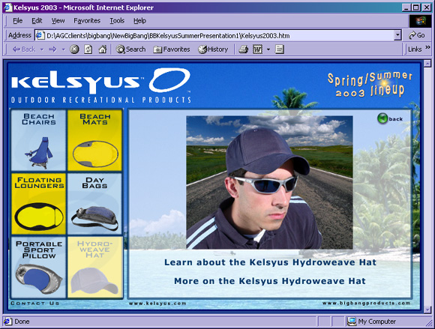Select the Beach Mats product tile
This screenshot has width=435, height=329.
click(x=95, y=140)
